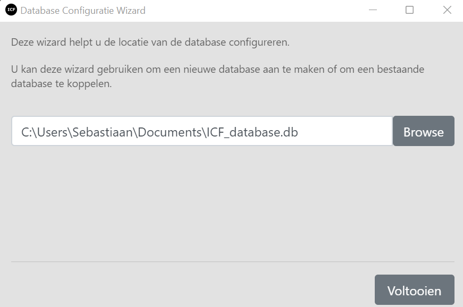This screenshot has width=463, height=307.
Task: Minimize the Database Configuratie Wizard window
Action: point(374,10)
